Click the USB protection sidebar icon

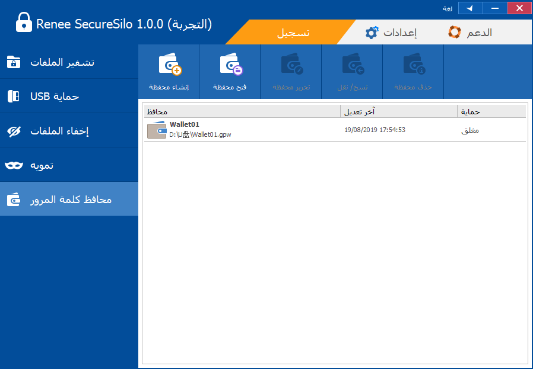click(x=14, y=97)
